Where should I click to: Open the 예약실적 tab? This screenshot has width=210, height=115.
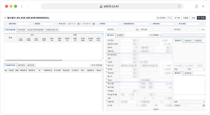pyautogui.click(x=31, y=65)
